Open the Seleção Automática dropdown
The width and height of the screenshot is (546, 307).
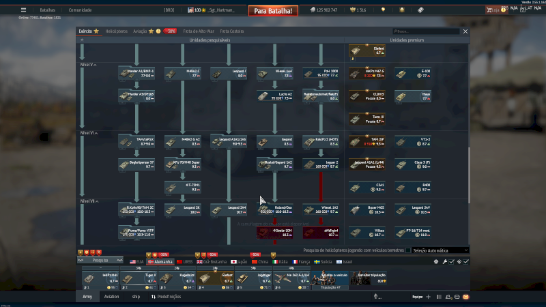[440, 250]
